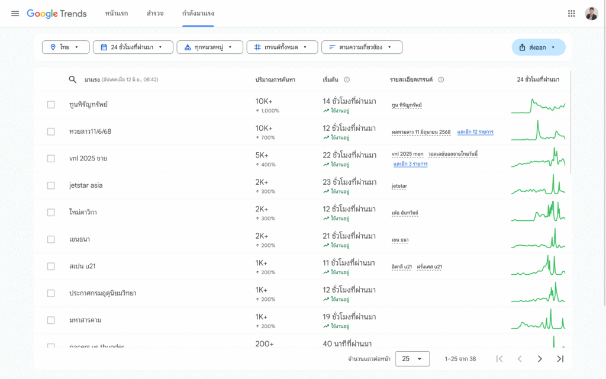Go to the next page of results
This screenshot has height=379, width=606.
[x=540, y=359]
